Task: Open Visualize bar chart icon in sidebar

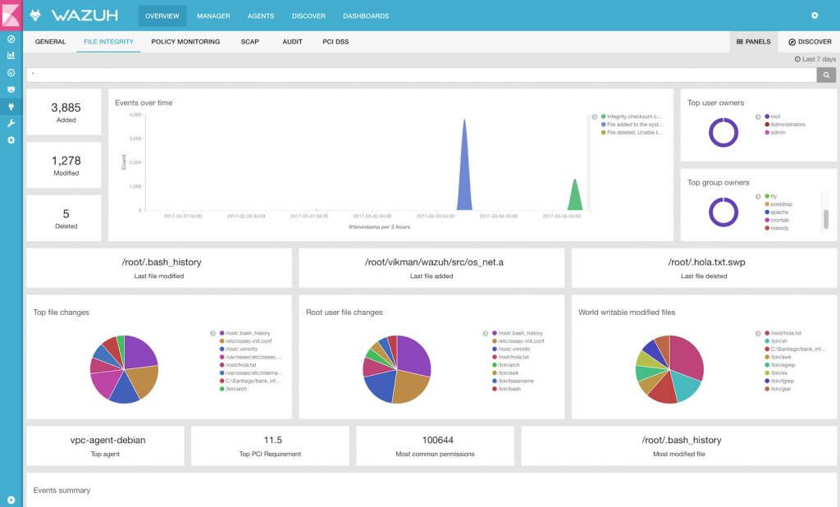Action: coord(11,56)
